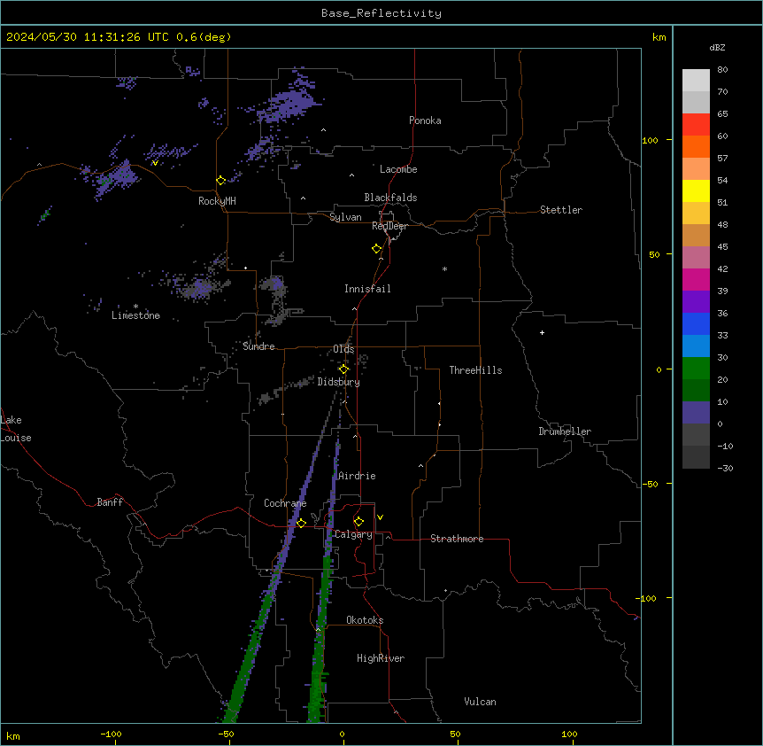This screenshot has height=746, width=763.
Task: Click the Base_Reflectivity title
Action: coord(381,13)
